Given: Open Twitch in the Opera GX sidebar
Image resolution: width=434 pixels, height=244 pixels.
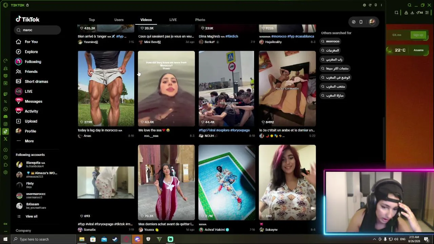Looking at the screenshot, I should click(5, 94).
